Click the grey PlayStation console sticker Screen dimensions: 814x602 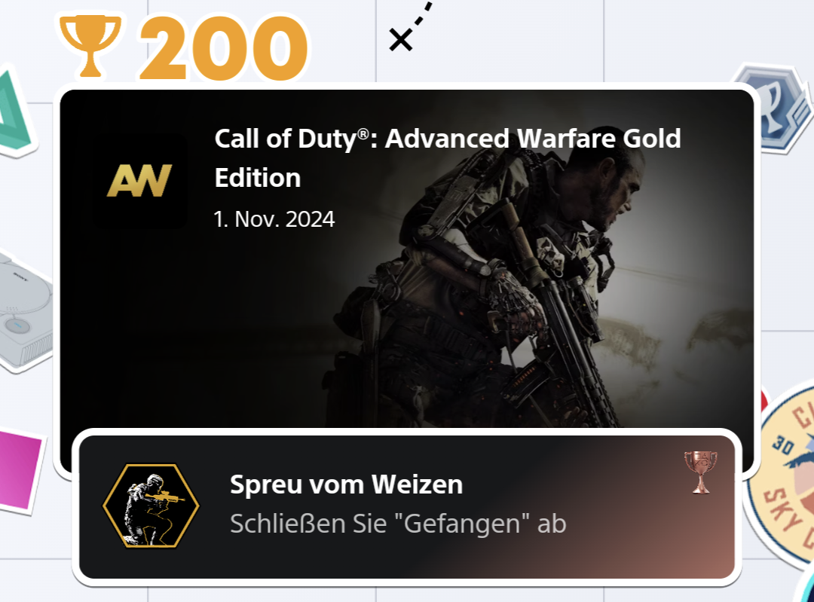point(25,311)
